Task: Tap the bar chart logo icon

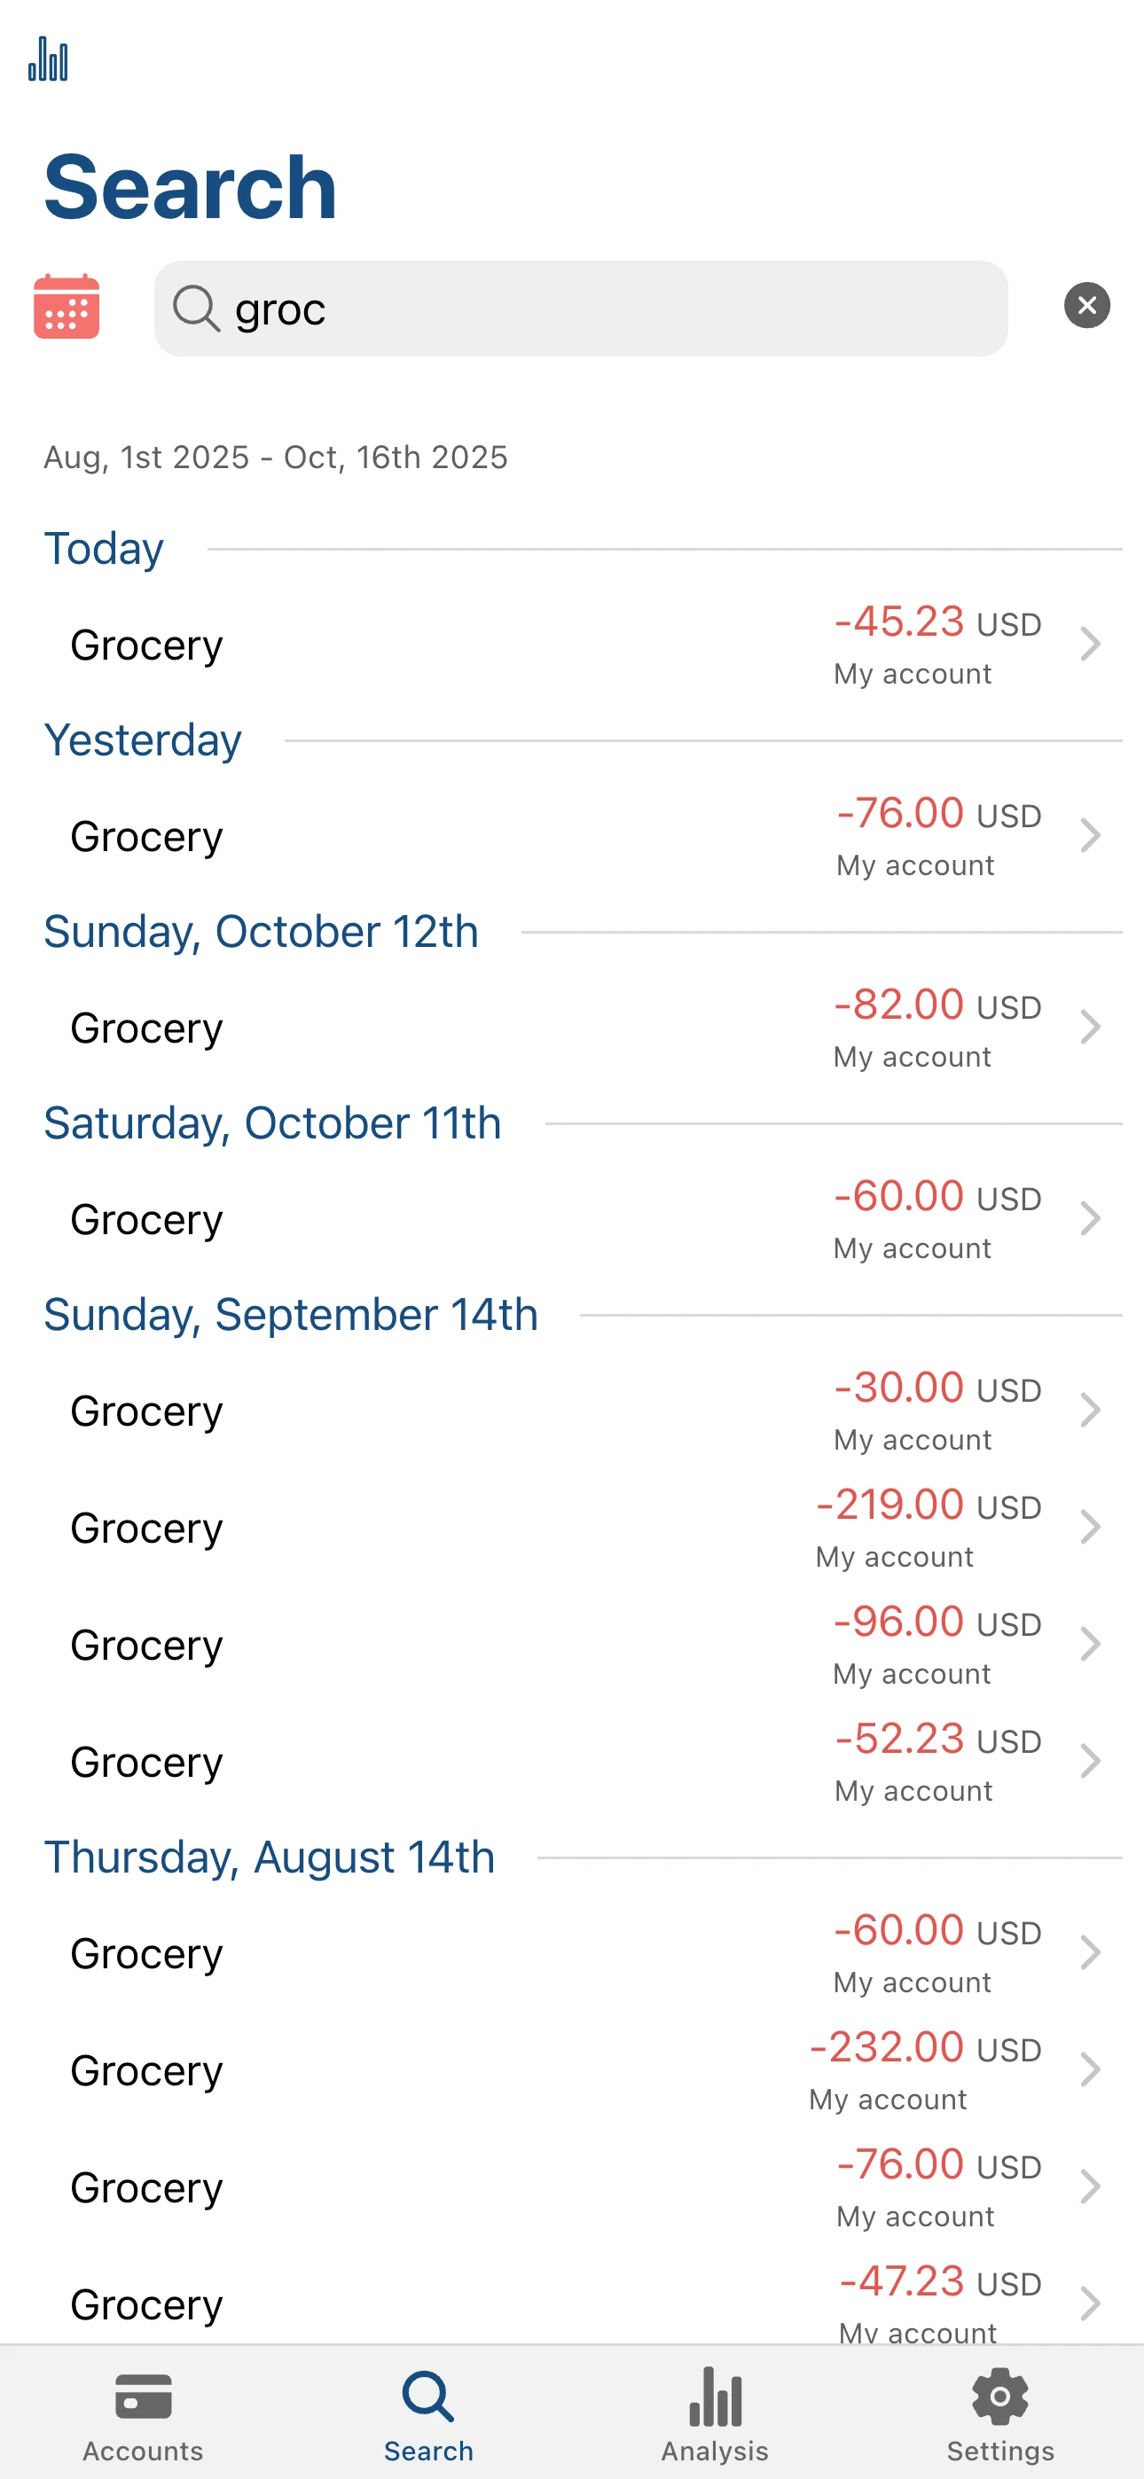Action: pyautogui.click(x=48, y=59)
